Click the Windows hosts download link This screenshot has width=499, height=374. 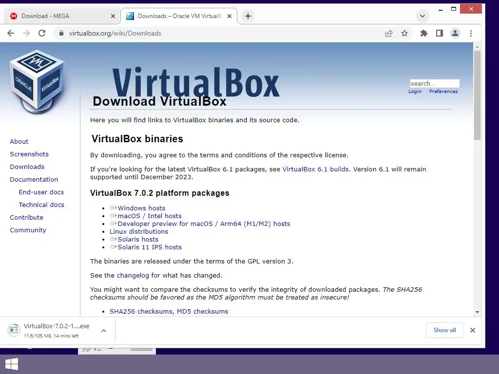141,208
